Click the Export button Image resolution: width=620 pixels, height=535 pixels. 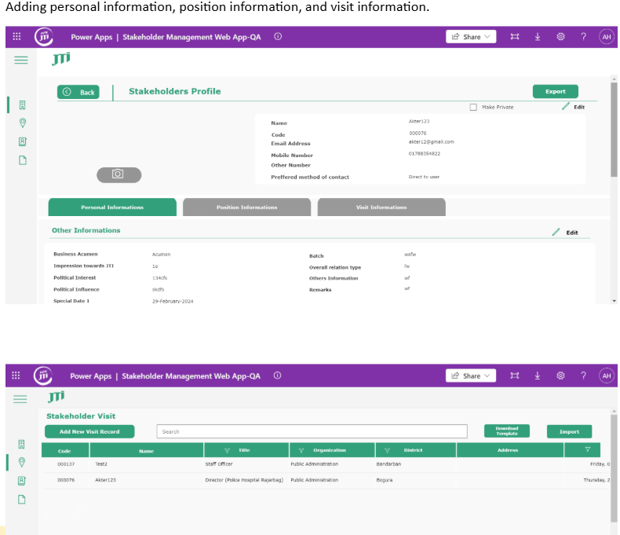pos(555,91)
